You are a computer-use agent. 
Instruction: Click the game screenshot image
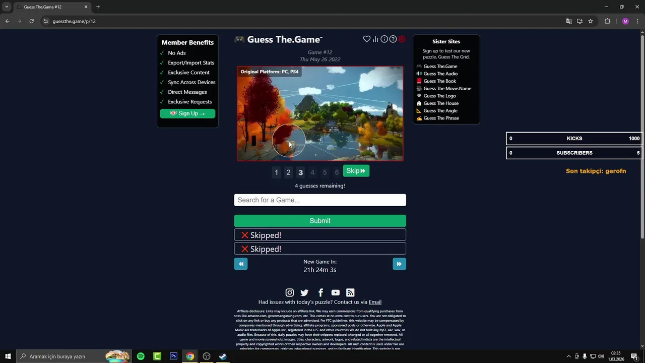[x=320, y=113]
